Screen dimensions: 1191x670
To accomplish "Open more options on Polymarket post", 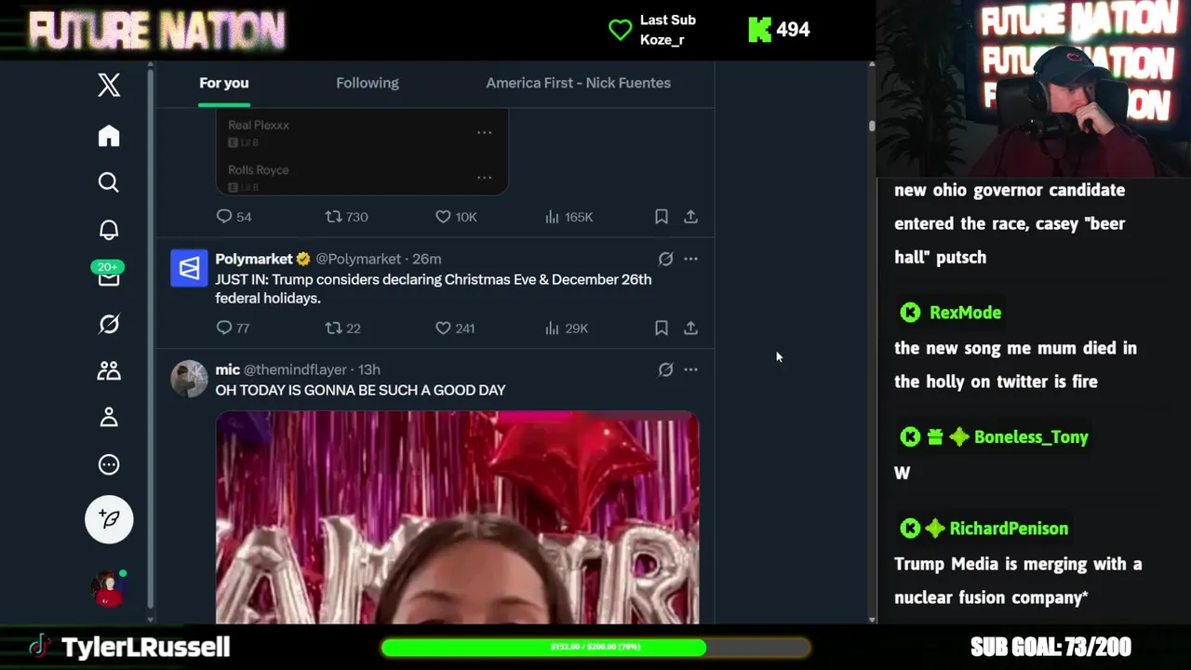I will point(690,259).
